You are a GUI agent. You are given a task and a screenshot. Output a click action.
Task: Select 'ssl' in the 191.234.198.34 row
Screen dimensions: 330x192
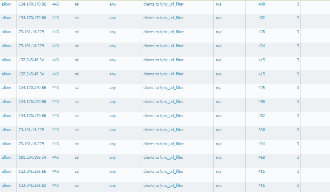click(77, 158)
